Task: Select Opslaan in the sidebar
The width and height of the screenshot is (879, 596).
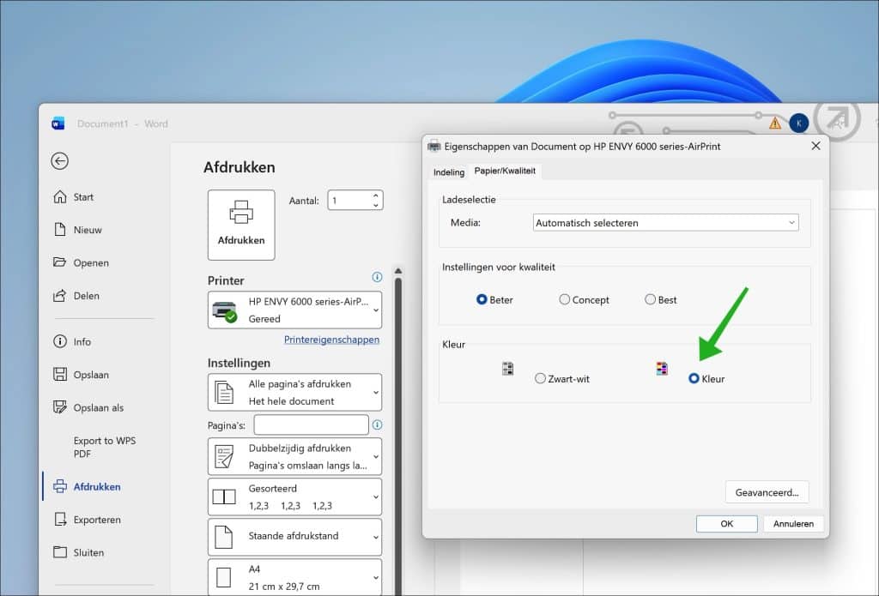Action: (91, 375)
